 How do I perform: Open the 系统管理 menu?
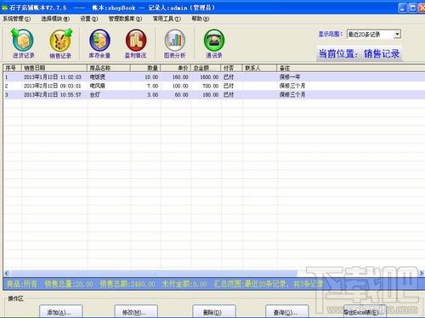point(17,19)
